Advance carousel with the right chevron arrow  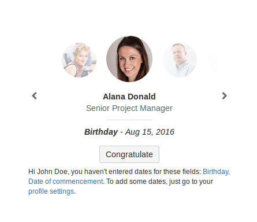coord(224,96)
